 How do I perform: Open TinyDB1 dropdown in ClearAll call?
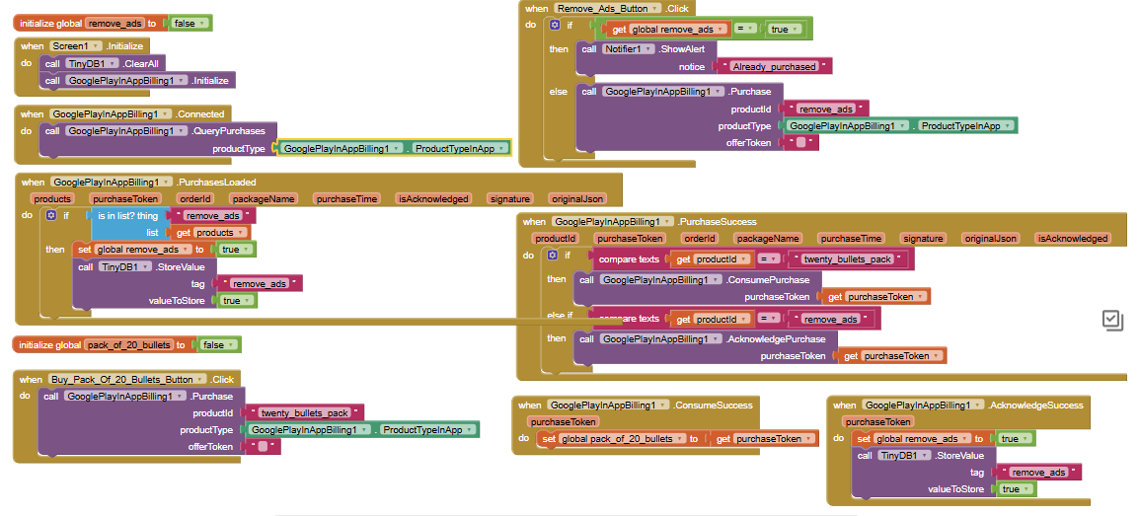[x=93, y=63]
